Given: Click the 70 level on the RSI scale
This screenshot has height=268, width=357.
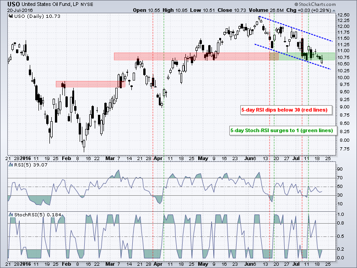Looking at the screenshot, I should tap(340, 178).
